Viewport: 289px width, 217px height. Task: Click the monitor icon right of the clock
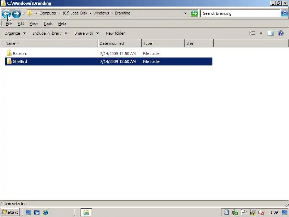pyautogui.click(x=285, y=212)
